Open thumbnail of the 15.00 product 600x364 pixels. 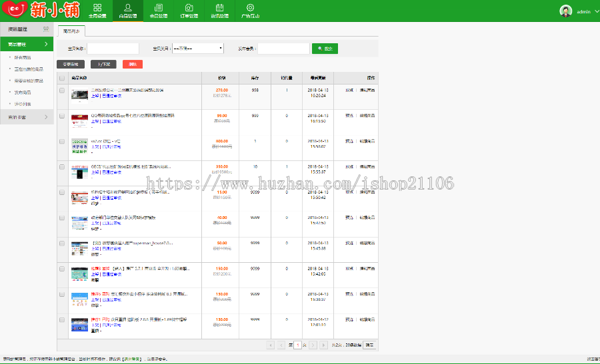(x=79, y=198)
